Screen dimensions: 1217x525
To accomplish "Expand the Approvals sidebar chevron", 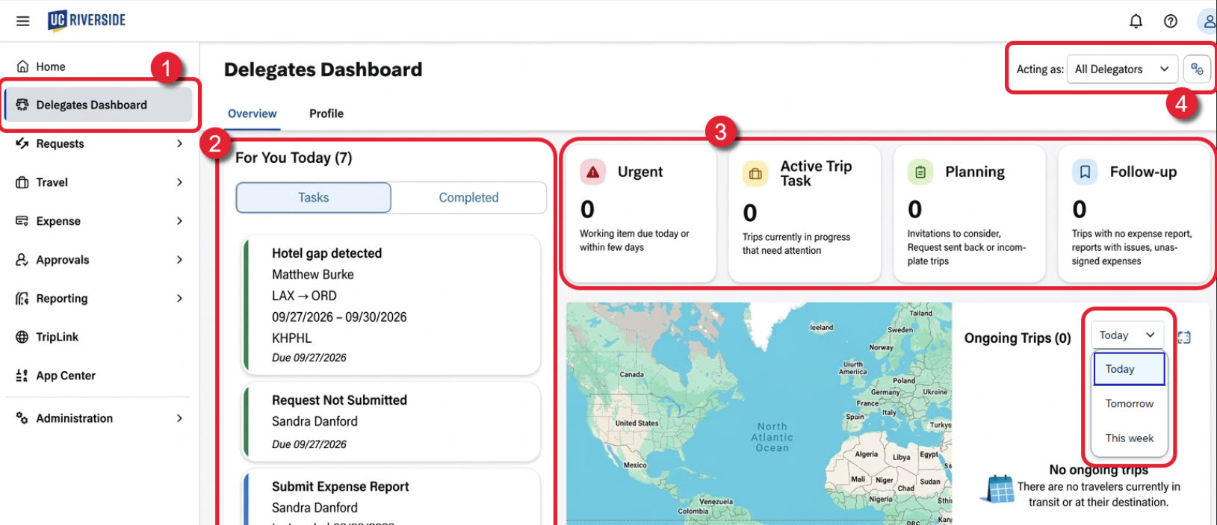I will 179,260.
